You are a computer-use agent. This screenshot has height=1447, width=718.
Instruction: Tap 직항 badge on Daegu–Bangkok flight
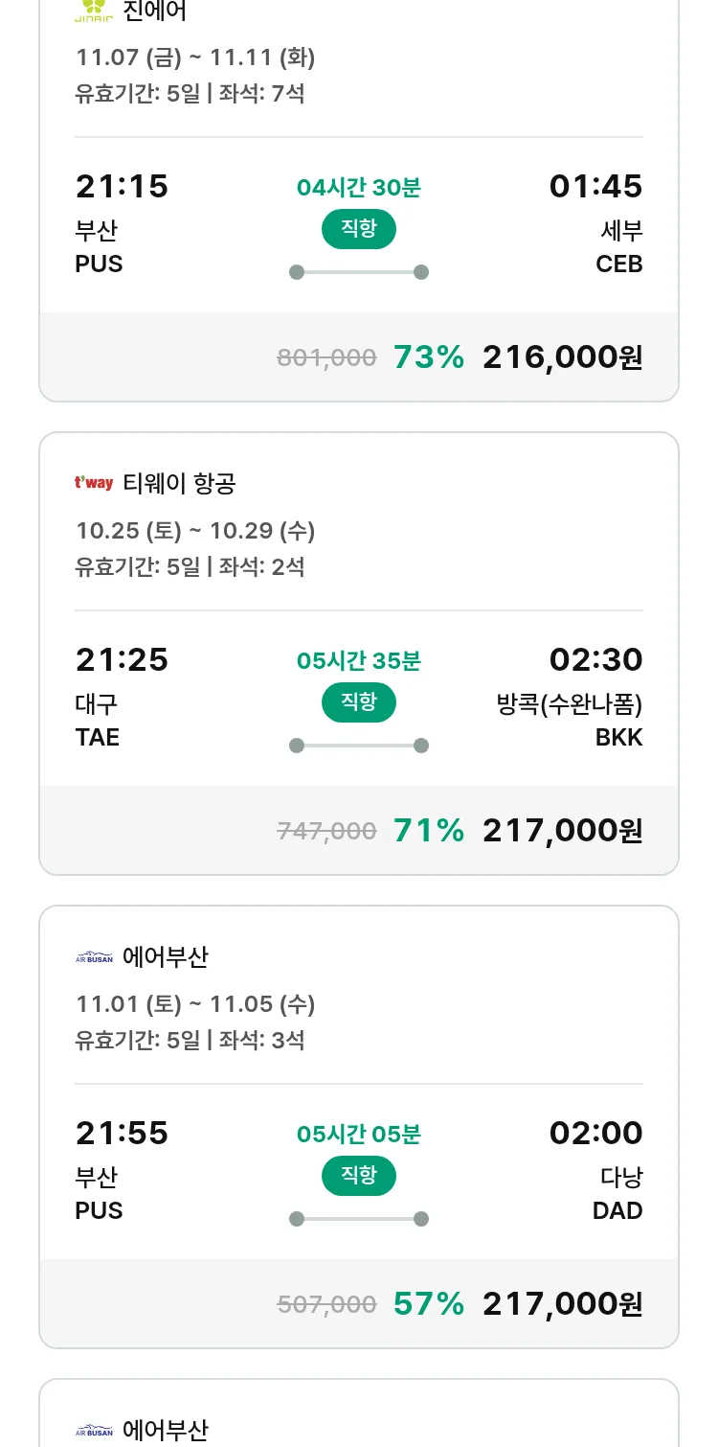(x=359, y=702)
